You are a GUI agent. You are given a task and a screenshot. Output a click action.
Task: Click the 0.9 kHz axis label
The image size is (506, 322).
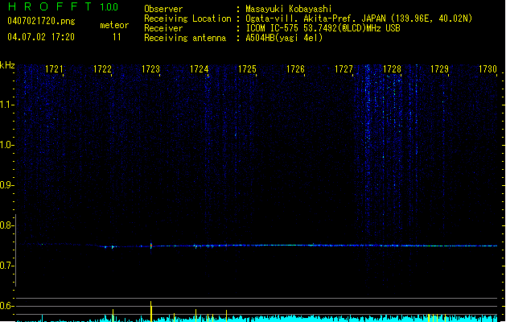point(6,185)
